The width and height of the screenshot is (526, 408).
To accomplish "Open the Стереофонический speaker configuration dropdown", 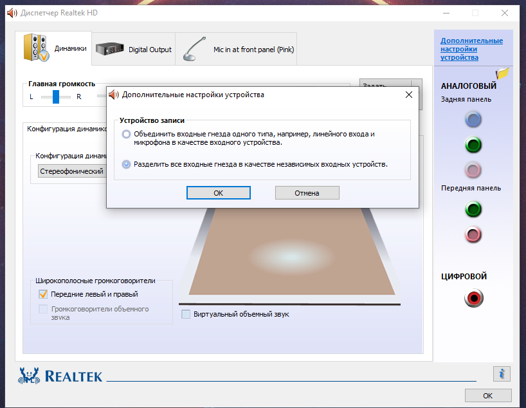I will [72, 171].
